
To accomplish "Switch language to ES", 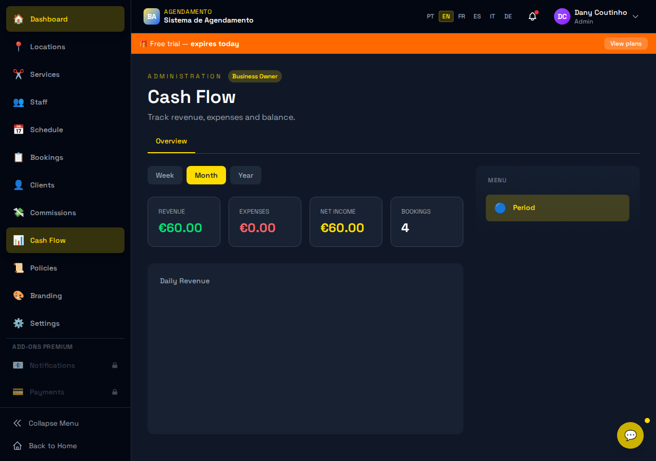I will (x=477, y=16).
